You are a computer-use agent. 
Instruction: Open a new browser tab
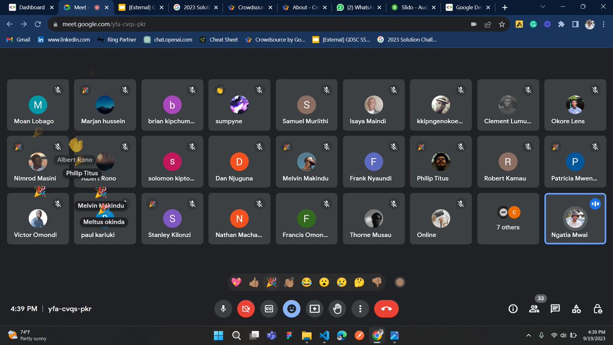pyautogui.click(x=505, y=8)
